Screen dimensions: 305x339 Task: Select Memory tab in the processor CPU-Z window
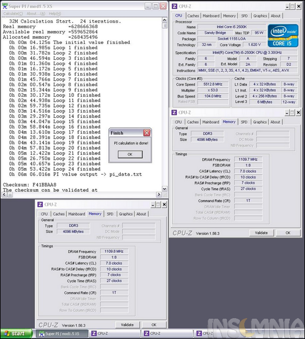pos(229,16)
